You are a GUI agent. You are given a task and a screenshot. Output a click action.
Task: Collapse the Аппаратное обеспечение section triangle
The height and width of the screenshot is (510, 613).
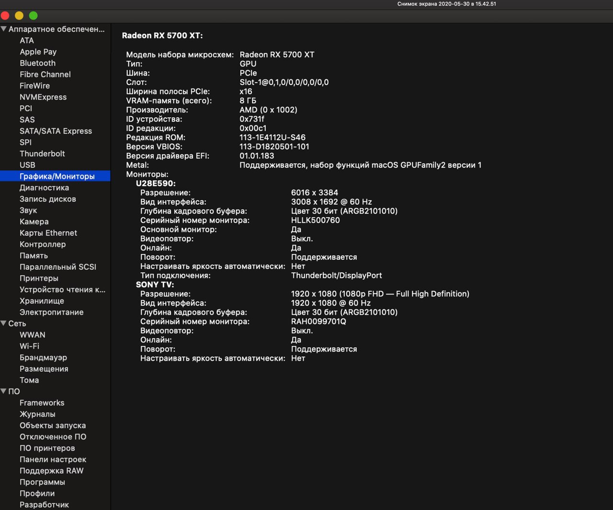(x=4, y=29)
